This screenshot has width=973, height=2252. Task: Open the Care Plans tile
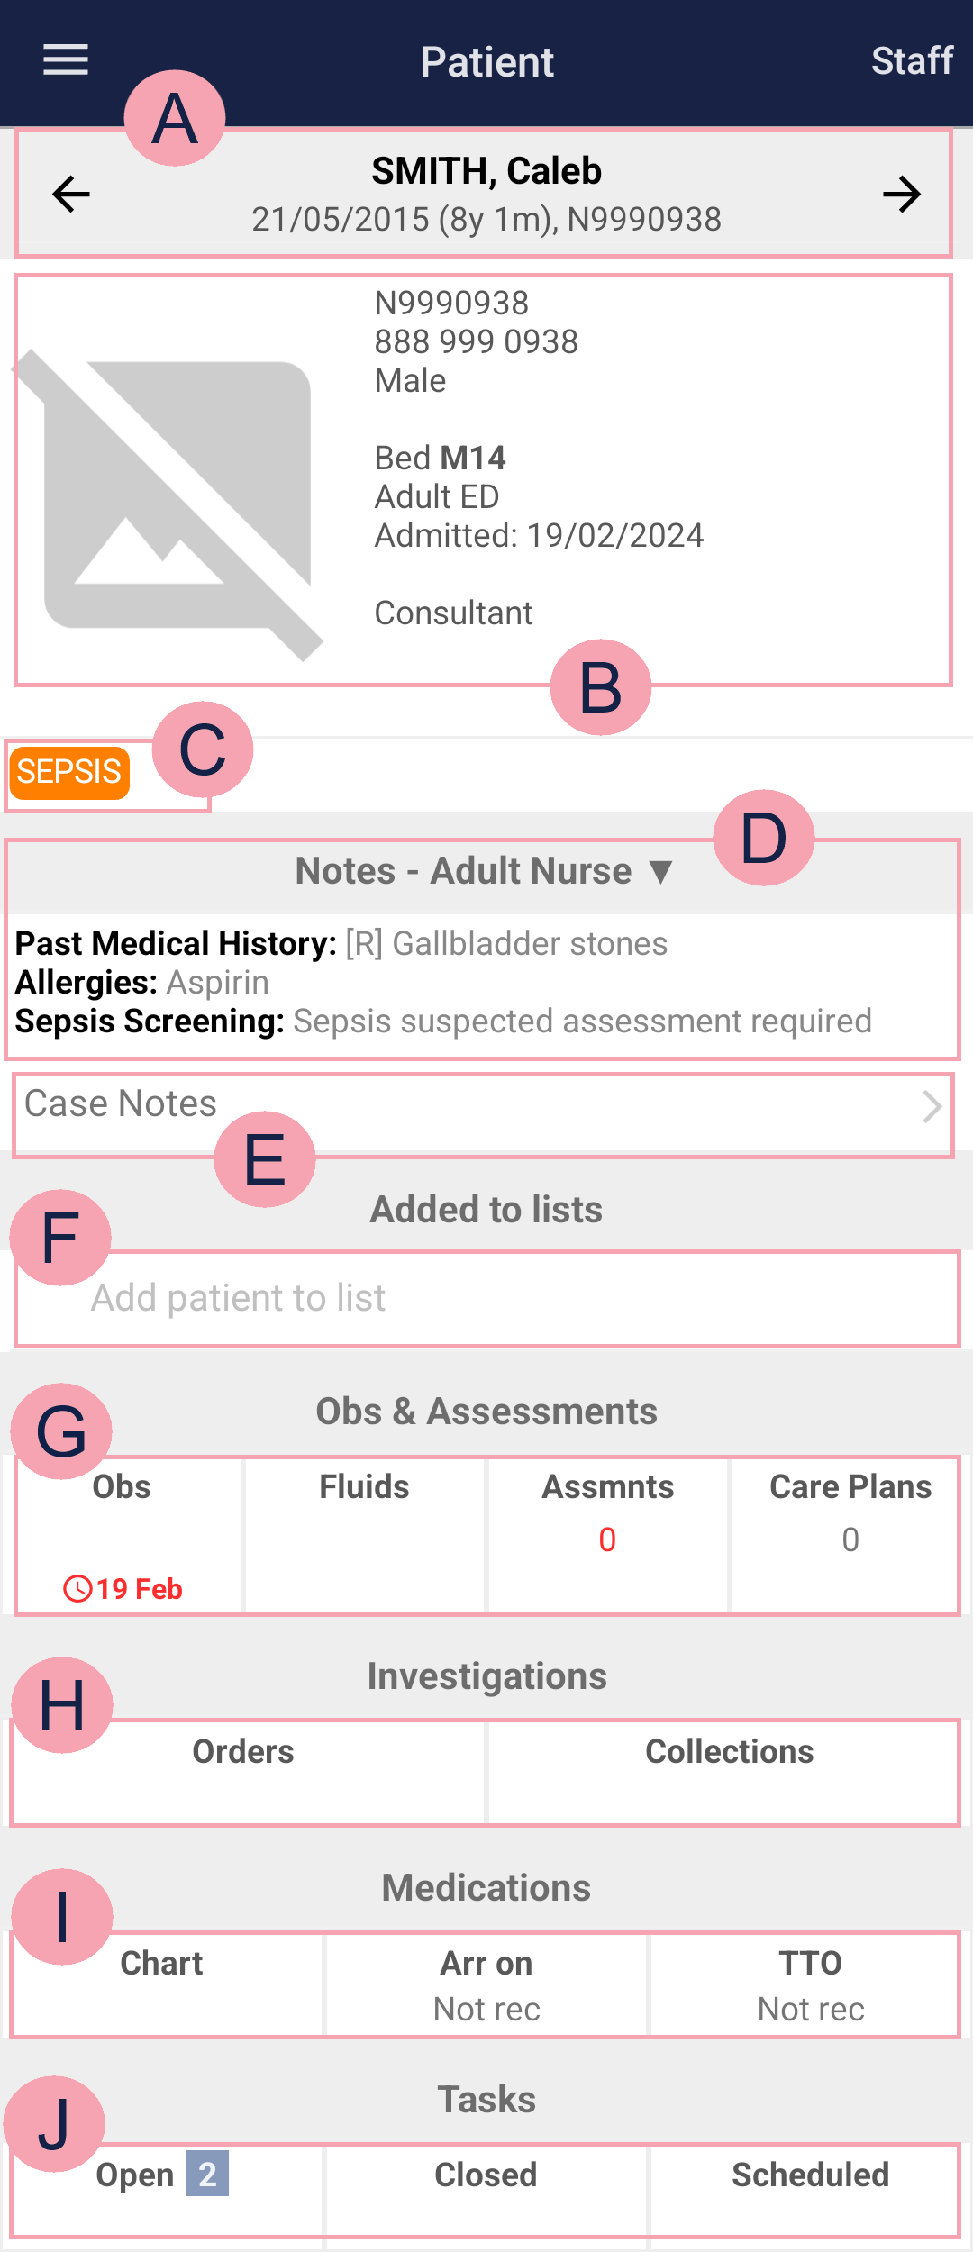850,1533
